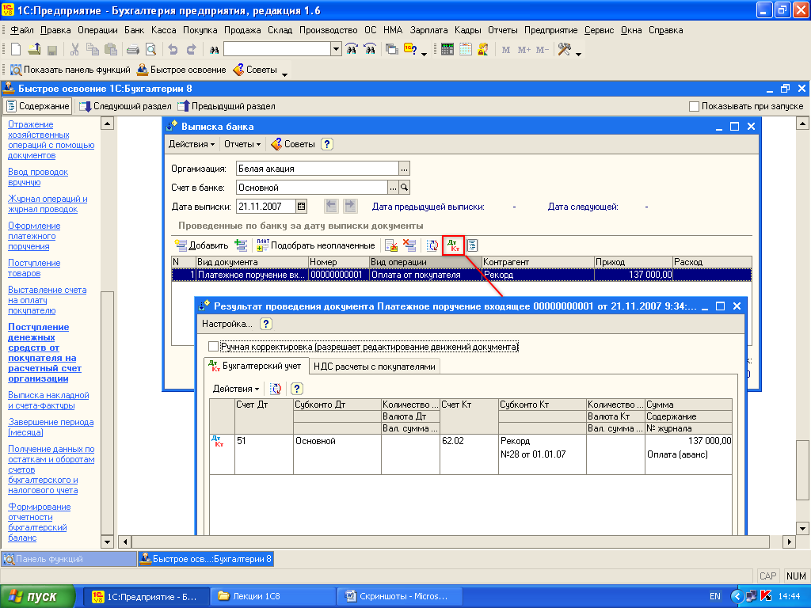Switch to НДС расчеты с покупателями tab

(x=375, y=367)
